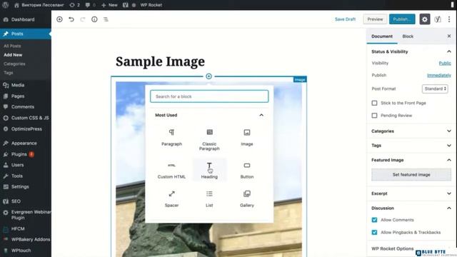Screen dimensions: 457x257
Task: Click the Redo arrow icon
Action: (83, 19)
